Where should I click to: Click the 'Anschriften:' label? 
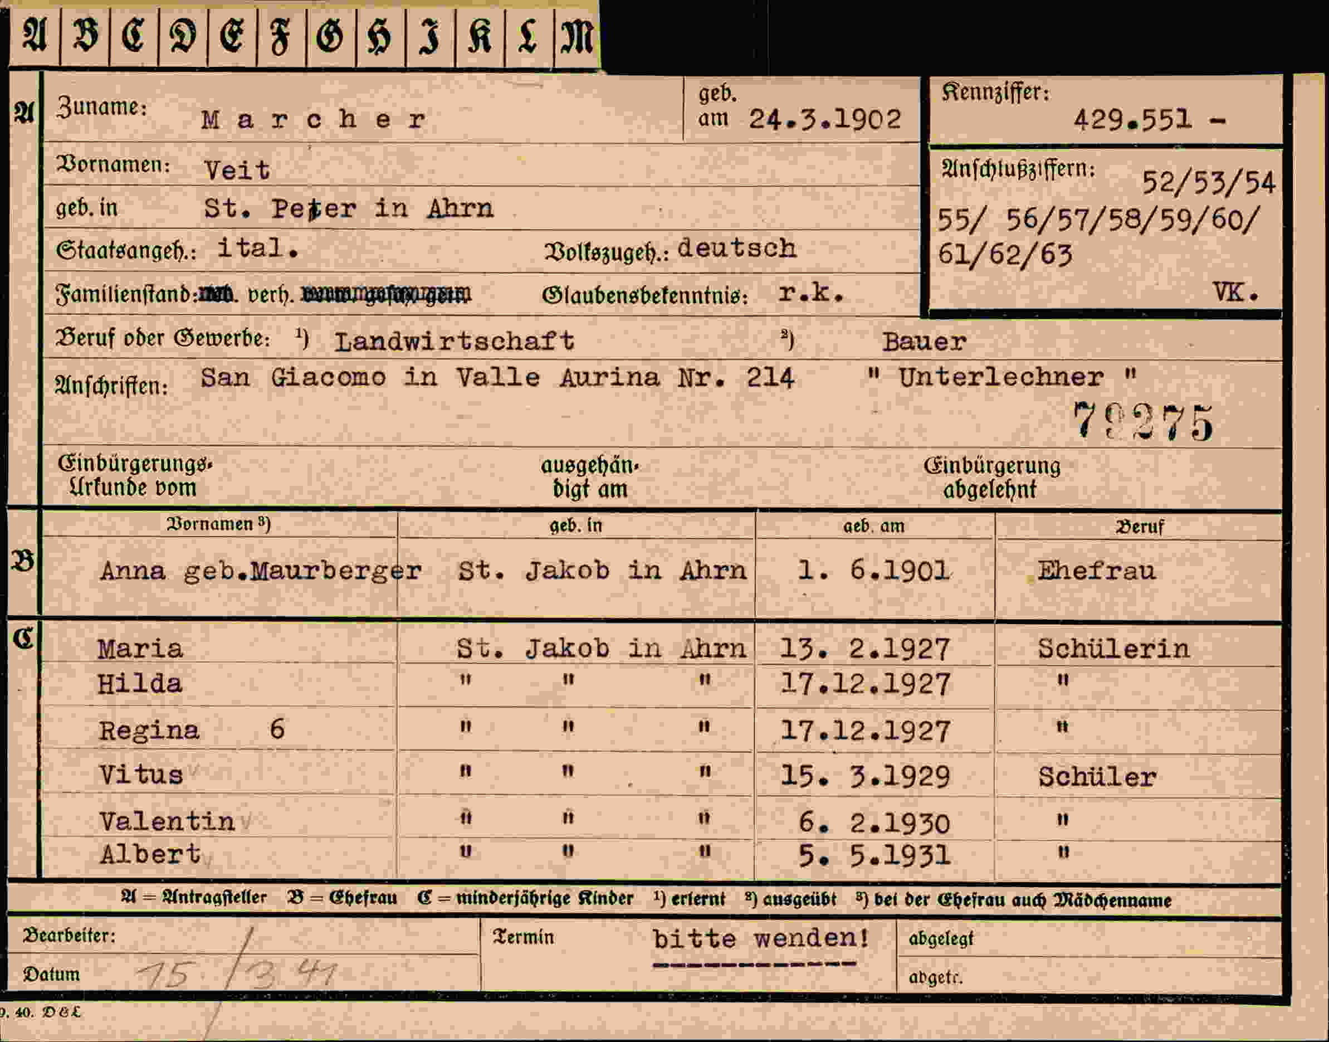point(111,386)
